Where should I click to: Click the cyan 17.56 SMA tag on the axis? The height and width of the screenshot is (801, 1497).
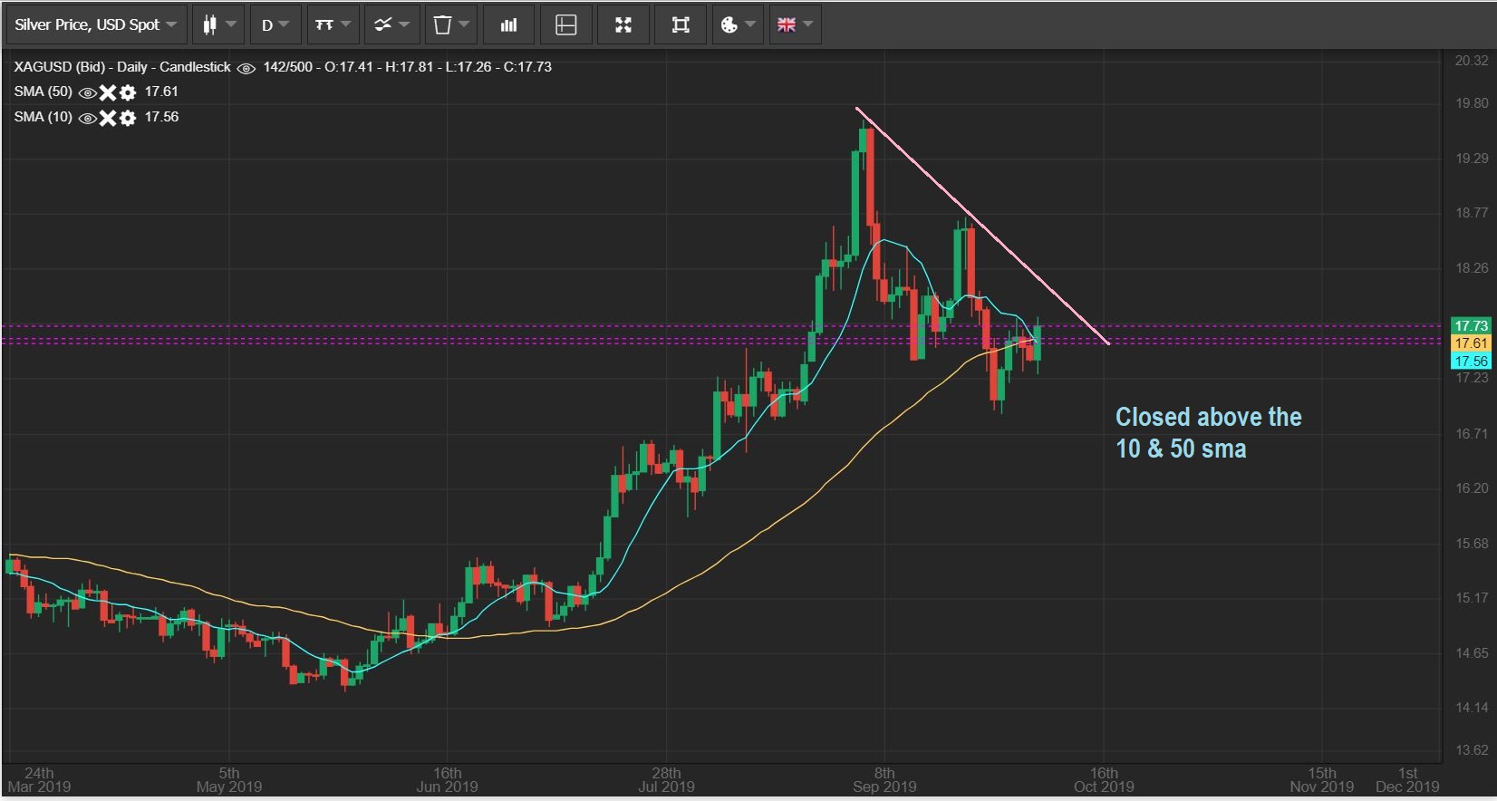point(1471,361)
